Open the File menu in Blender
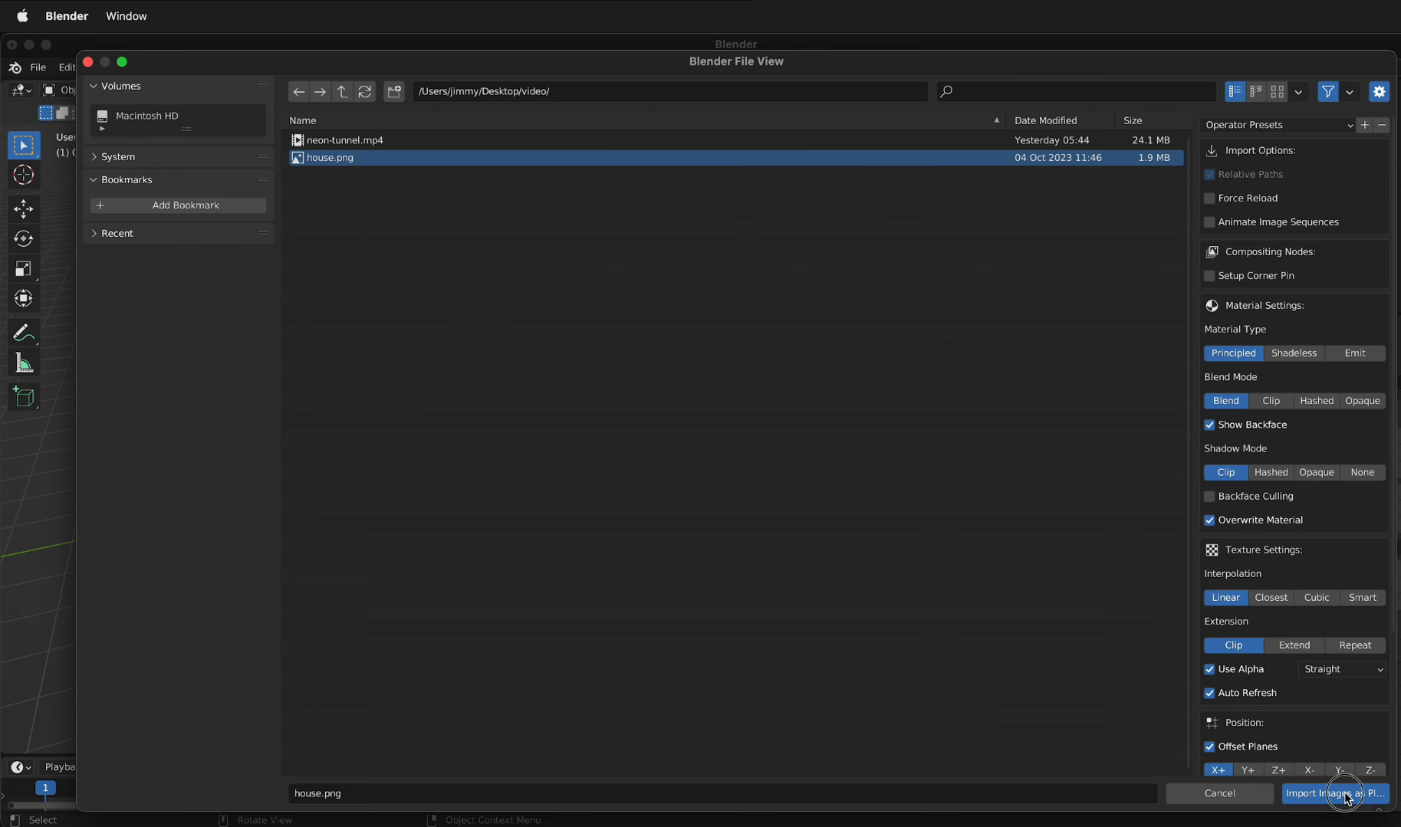 click(x=38, y=67)
